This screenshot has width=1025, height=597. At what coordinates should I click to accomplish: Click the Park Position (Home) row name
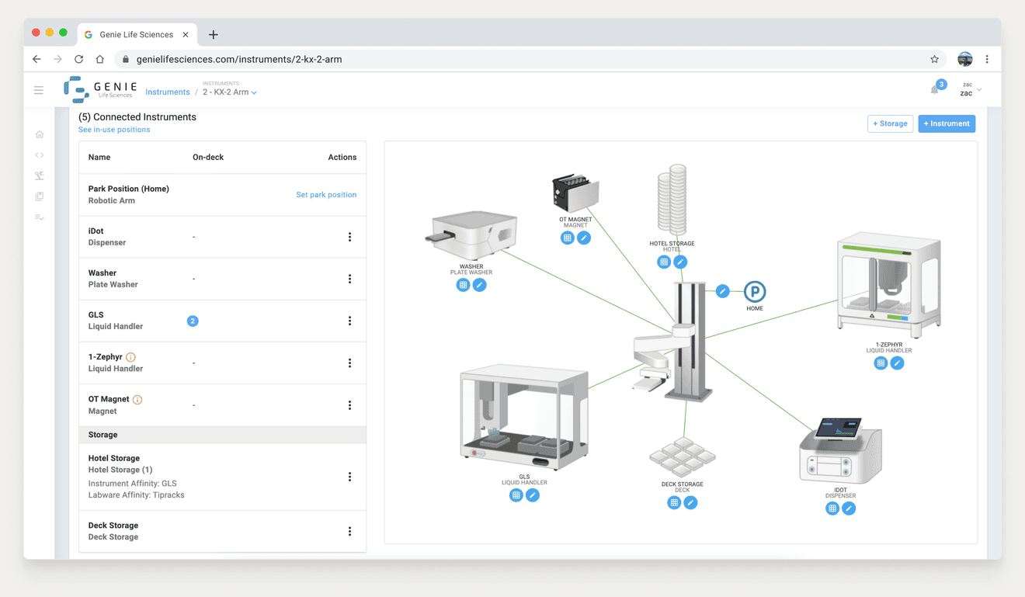(129, 189)
